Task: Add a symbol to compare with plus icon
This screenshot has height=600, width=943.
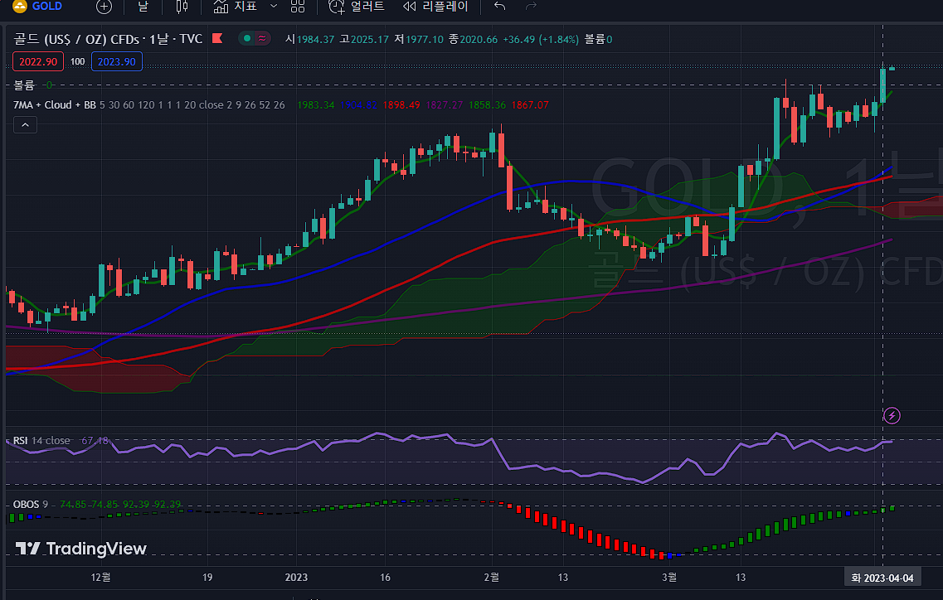Action: coord(104,7)
